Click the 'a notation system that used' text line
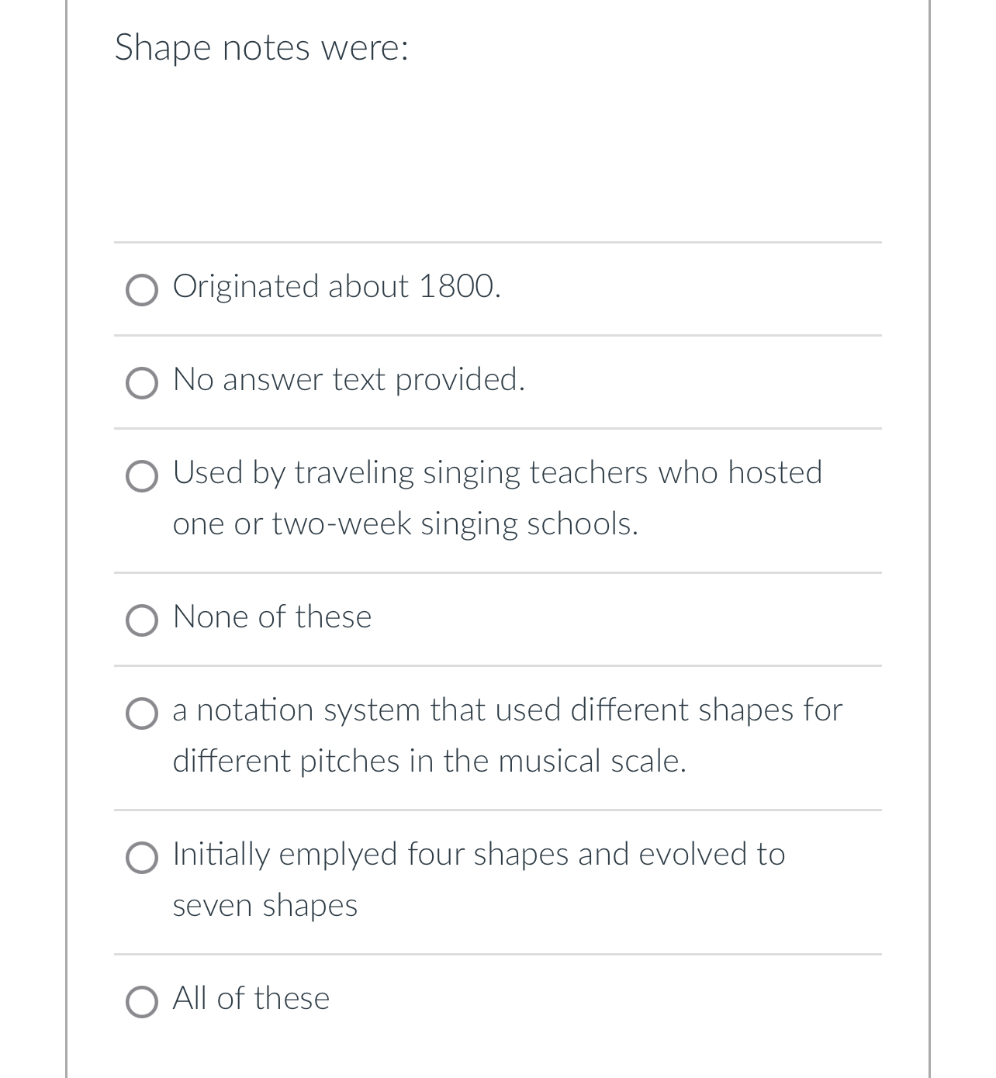Screen dimensions: 996x1078 (507, 710)
